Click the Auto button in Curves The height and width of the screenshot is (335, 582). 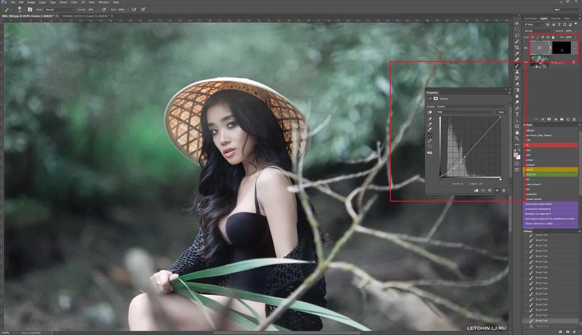[x=501, y=112]
